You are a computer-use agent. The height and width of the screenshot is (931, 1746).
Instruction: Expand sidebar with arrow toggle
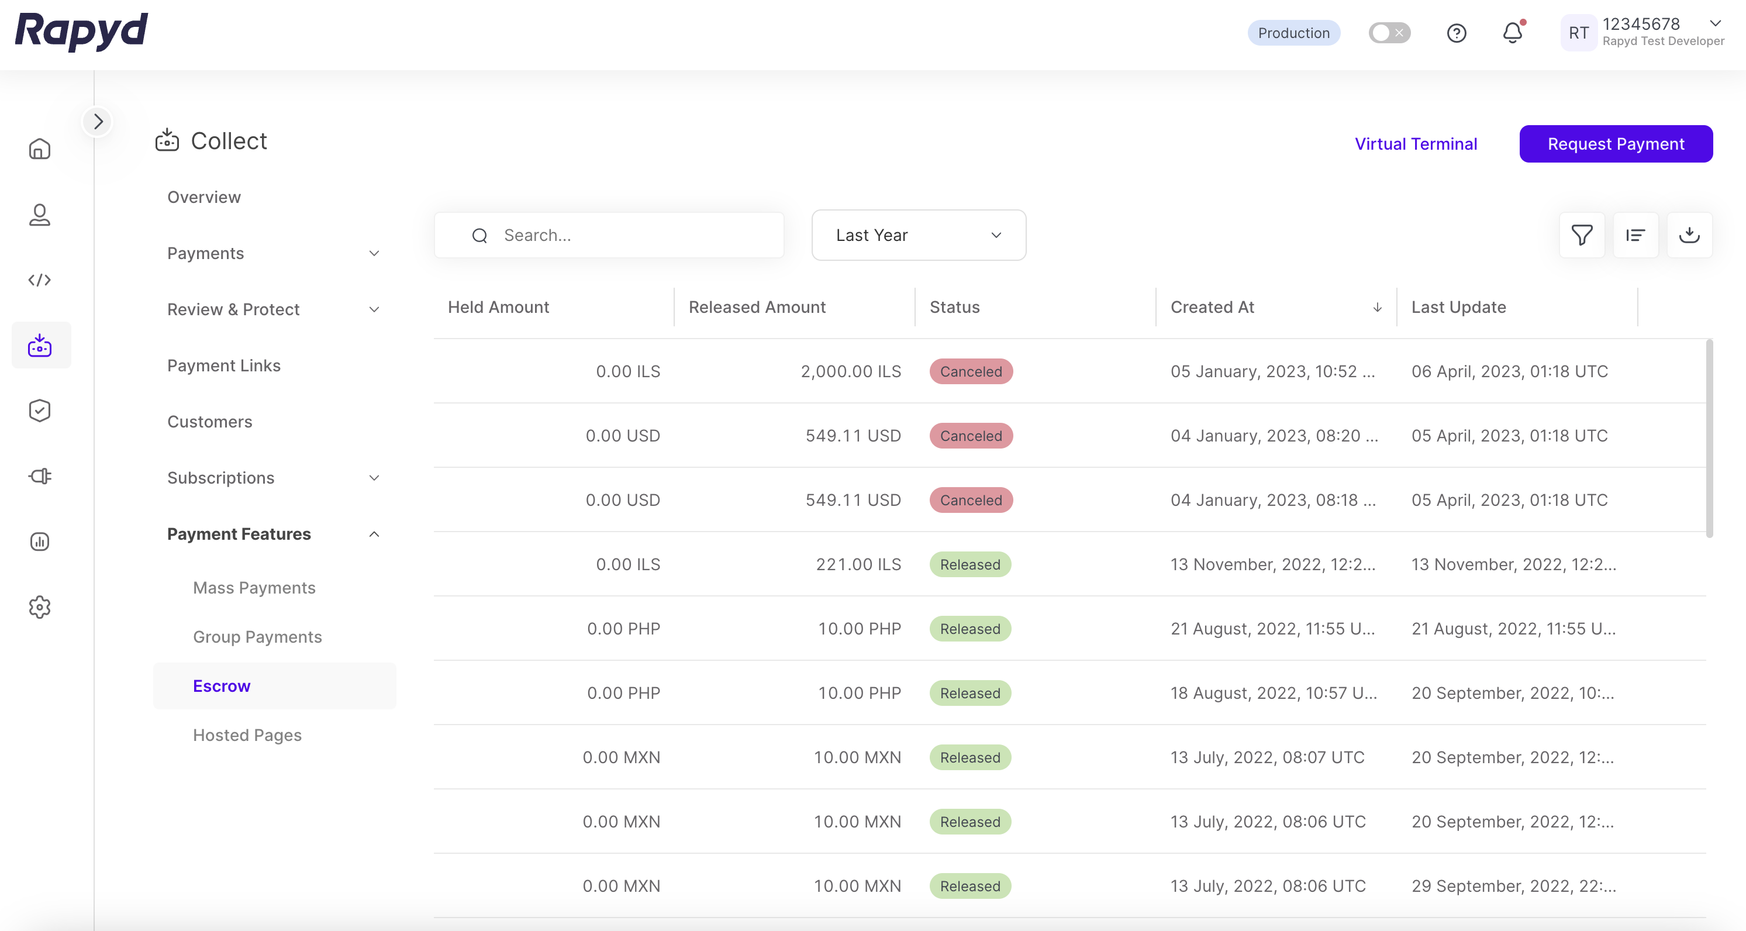click(98, 122)
